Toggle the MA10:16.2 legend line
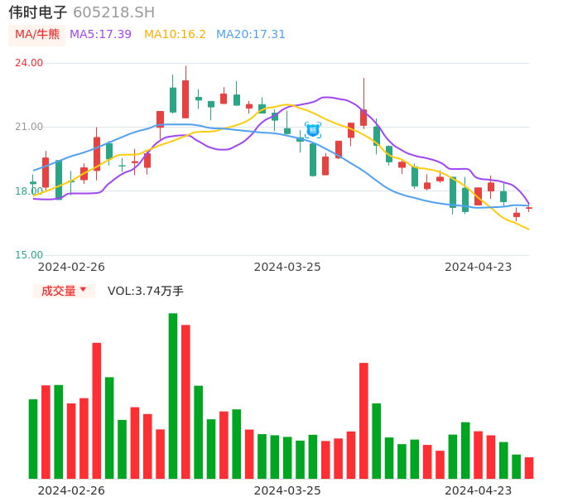Image resolution: width=568 pixels, height=502 pixels. pos(175,35)
